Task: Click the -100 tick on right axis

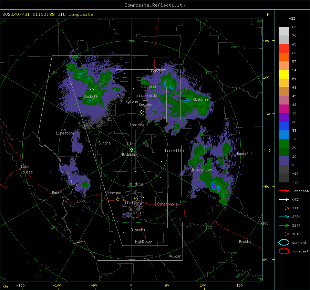Action: click(264, 223)
